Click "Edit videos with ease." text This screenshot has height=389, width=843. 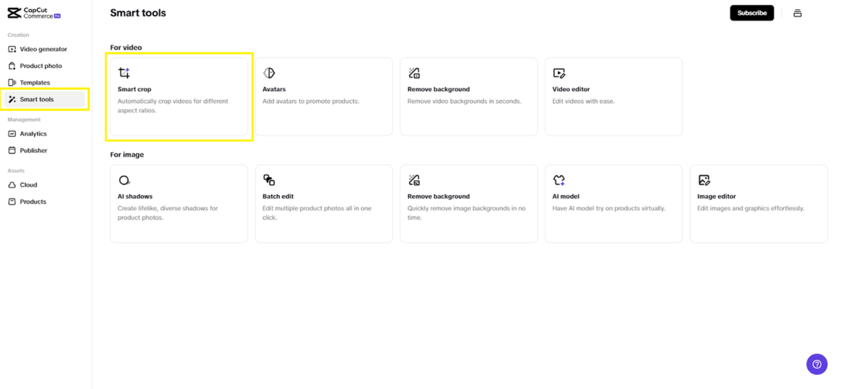(x=583, y=101)
